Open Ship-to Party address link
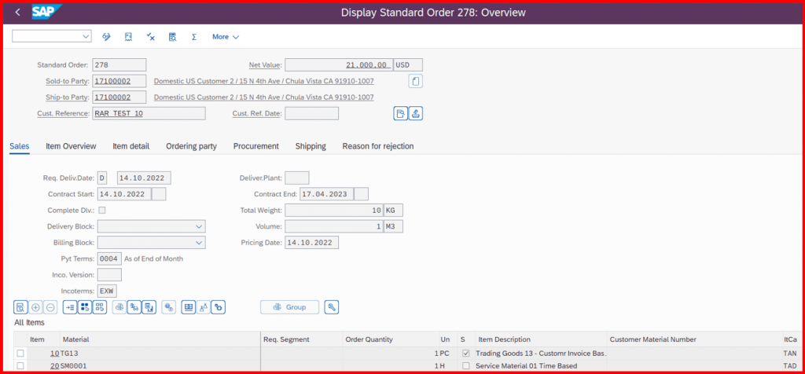Viewport: 805px width, 374px height. click(264, 97)
